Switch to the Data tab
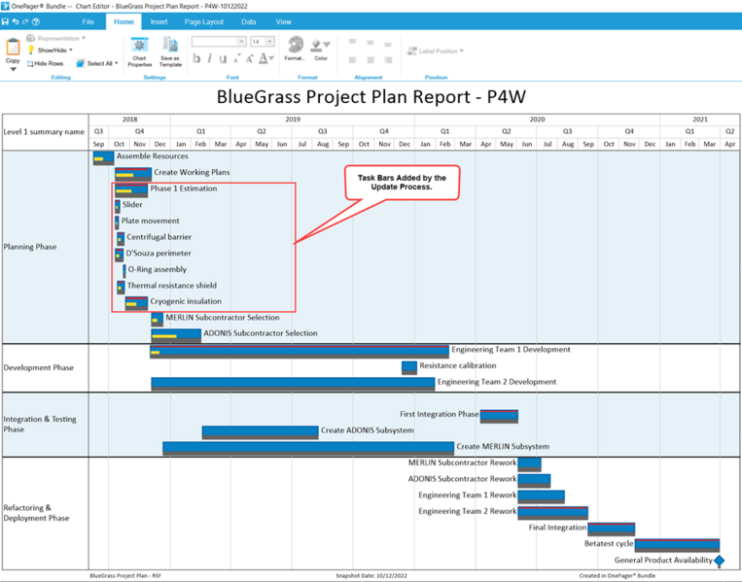This screenshot has width=742, height=582. click(x=248, y=21)
